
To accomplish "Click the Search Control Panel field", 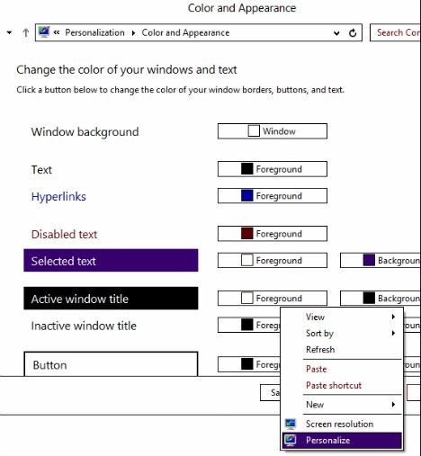I will click(395, 32).
